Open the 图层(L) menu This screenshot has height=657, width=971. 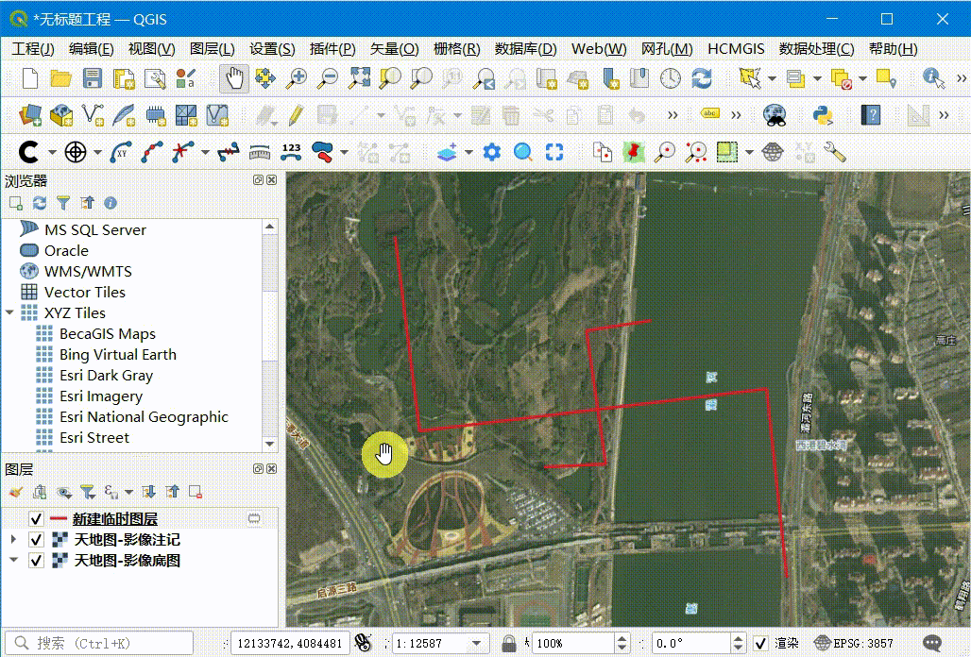coord(213,49)
